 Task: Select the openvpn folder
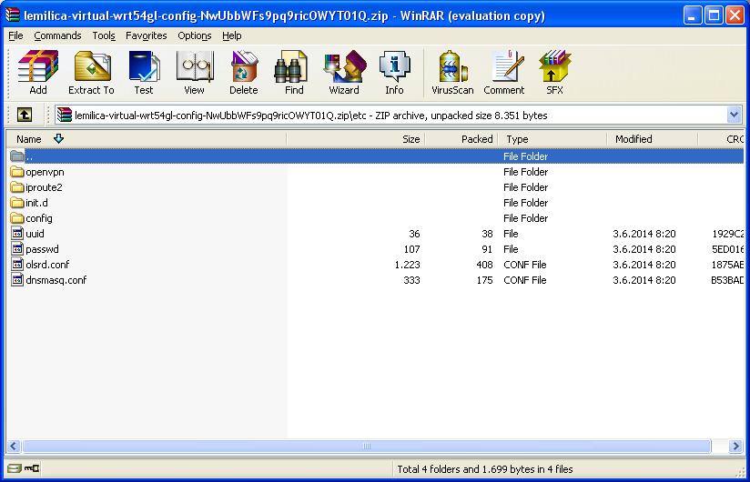(x=45, y=172)
